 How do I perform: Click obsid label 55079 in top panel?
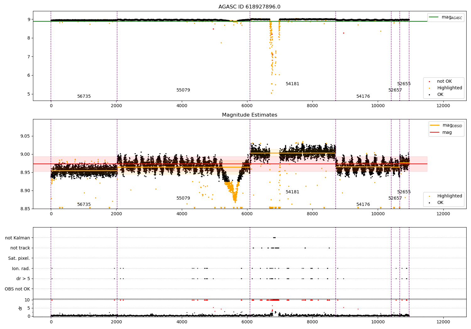[x=183, y=90]
